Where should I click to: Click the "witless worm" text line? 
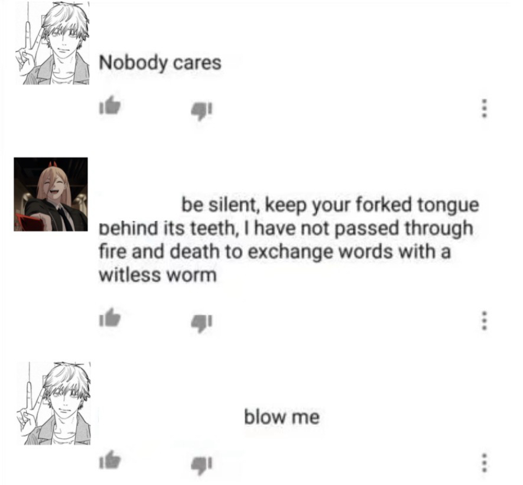[158, 275]
